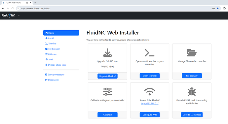Click the blue File browser button
Image resolution: width=228 pixels, height=124 pixels.
coord(192,76)
